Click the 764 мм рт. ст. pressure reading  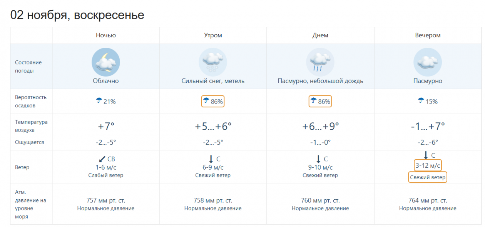point(428,200)
